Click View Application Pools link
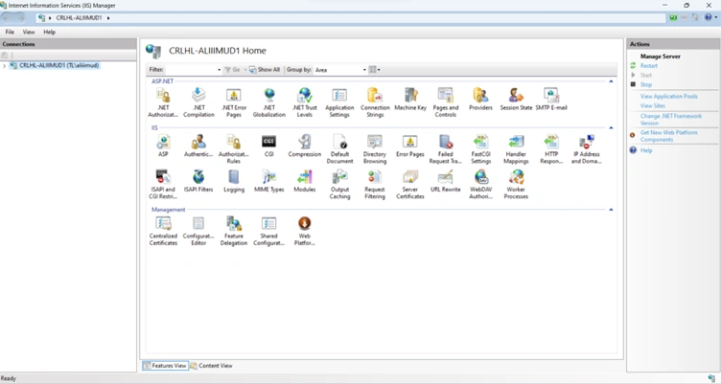 [668, 97]
